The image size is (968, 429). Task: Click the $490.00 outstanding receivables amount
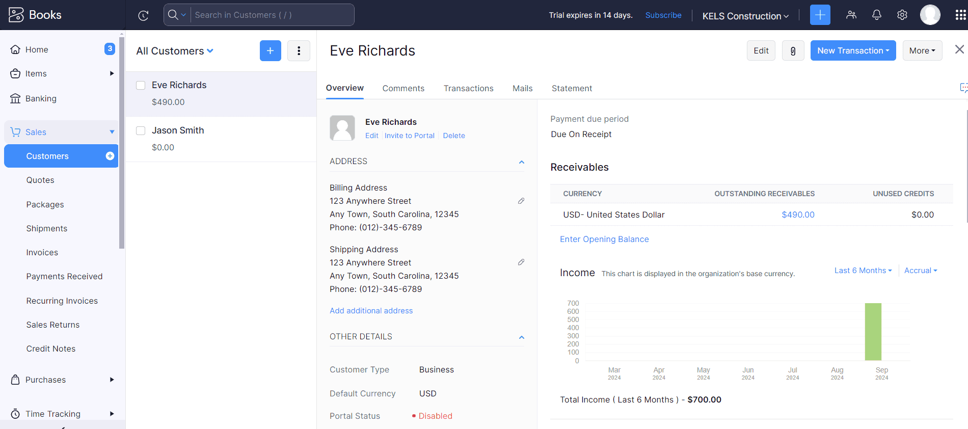(x=798, y=214)
